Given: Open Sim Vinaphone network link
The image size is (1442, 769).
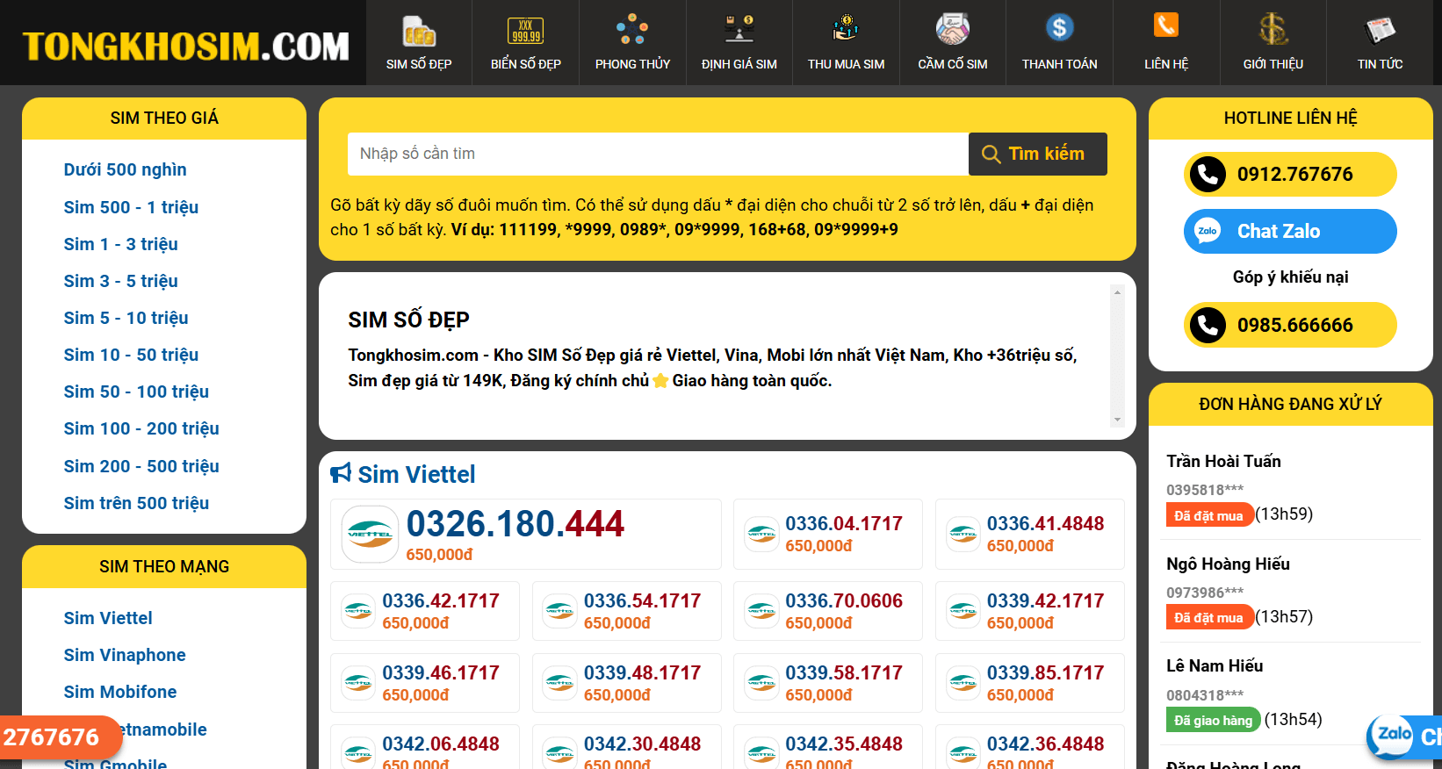Looking at the screenshot, I should (x=125, y=655).
